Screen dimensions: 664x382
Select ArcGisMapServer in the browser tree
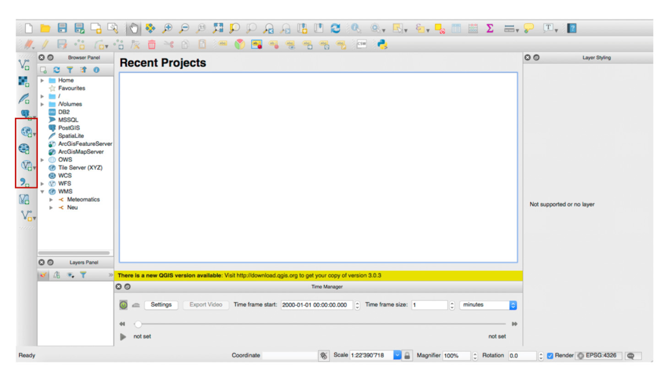[81, 152]
